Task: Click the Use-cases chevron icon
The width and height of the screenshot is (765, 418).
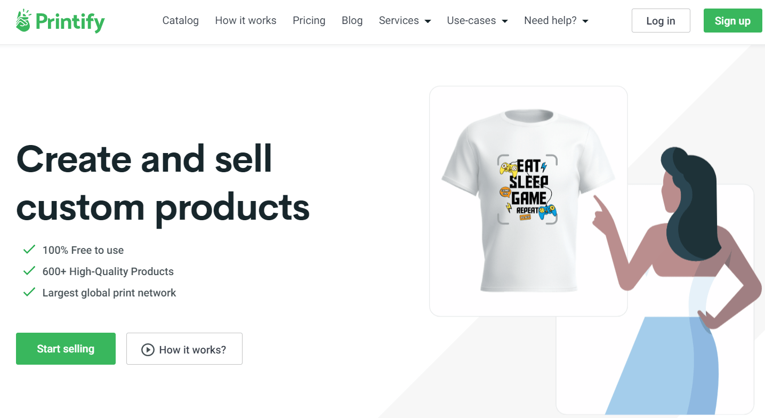Action: pyautogui.click(x=504, y=21)
